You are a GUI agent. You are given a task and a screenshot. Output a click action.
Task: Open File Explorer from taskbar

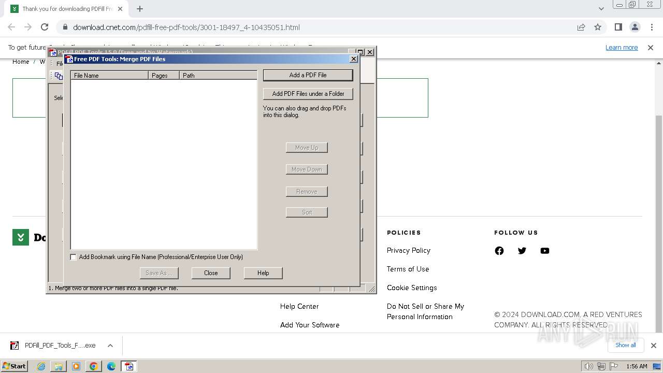[59, 366]
